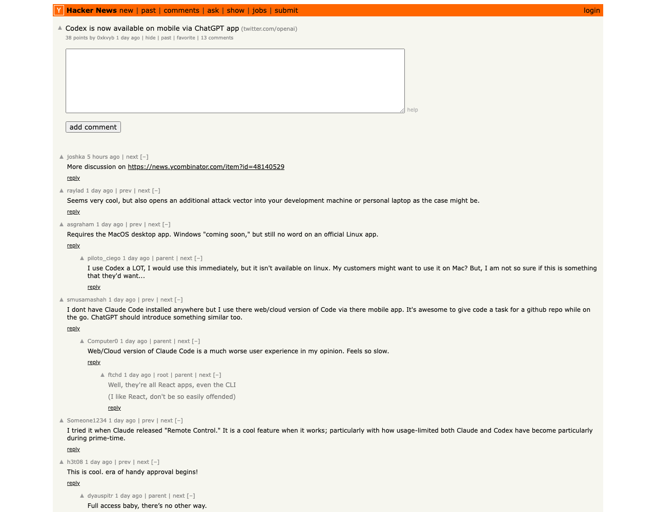The height and width of the screenshot is (512, 656).
Task: Go to parent of Computer0's comment
Action: click(162, 341)
